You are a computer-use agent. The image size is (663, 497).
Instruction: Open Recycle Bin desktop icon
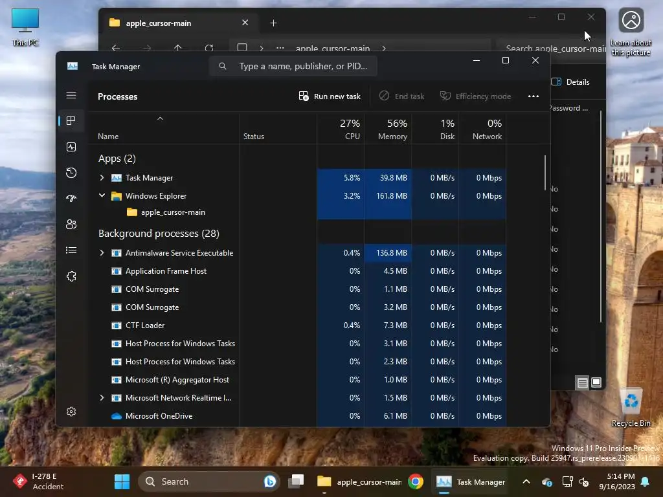click(631, 408)
